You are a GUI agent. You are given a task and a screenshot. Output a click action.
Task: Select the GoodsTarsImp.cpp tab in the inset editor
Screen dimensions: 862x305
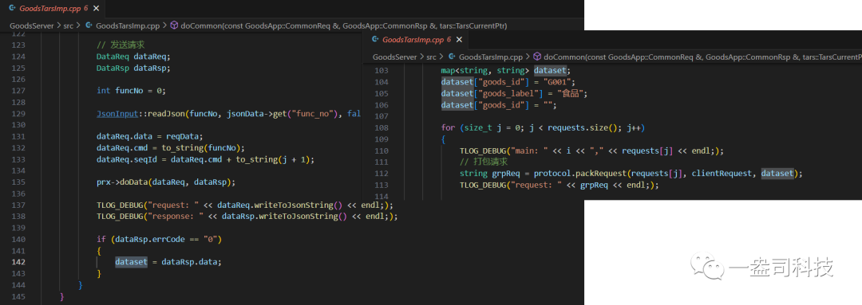tap(417, 40)
